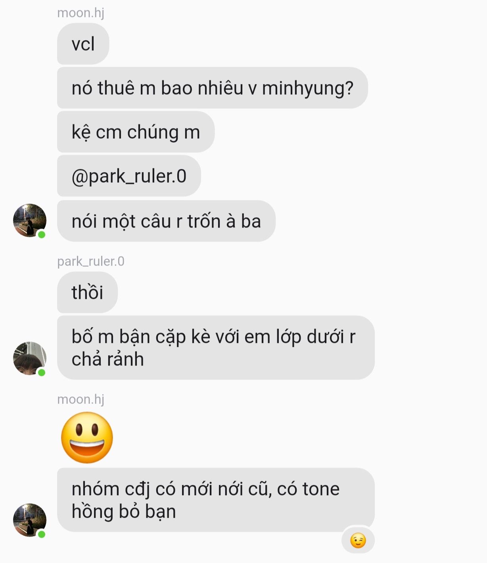Tap moon.hj's avatar beside "nói một câu" message
Viewport: 487px width, 563px height.
[30, 220]
